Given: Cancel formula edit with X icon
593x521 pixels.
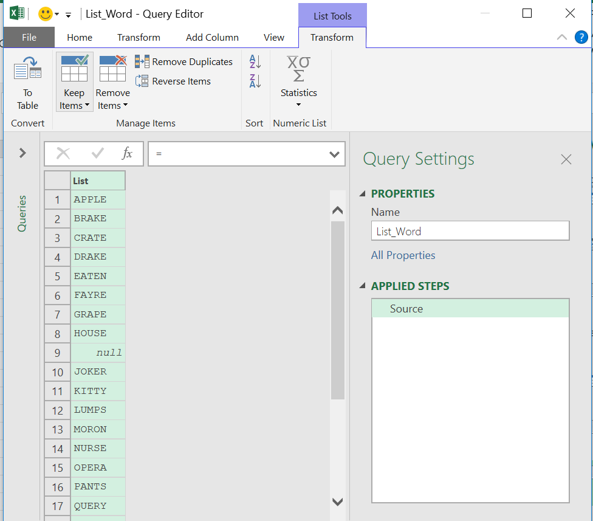Looking at the screenshot, I should (63, 154).
